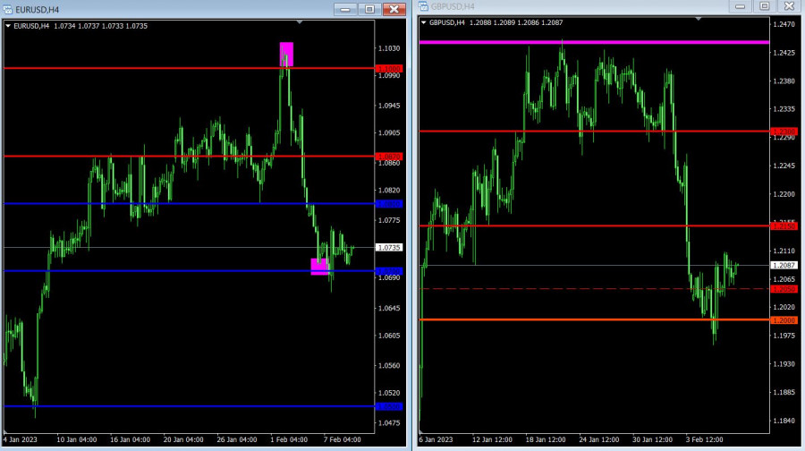
Task: Close the EURUSD,H4 chart window
Action: (393, 8)
